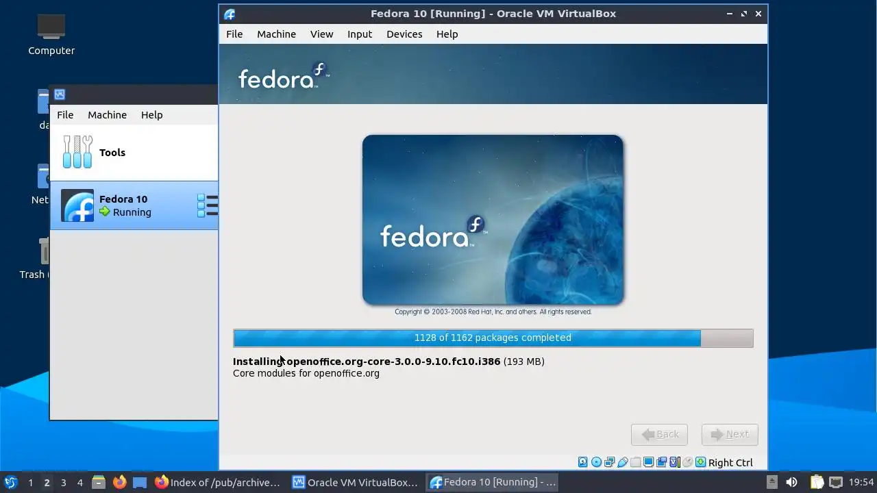Click the CPU virtualization 'V' indicator icon
This screenshot has height=493, width=877.
click(x=674, y=462)
